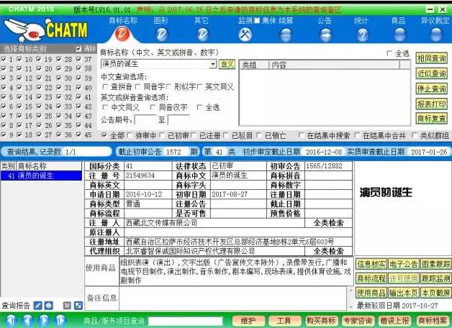Screen dimensions: 452x328
Task: Toggle the 已注册 status filter
Action: tap(194, 135)
